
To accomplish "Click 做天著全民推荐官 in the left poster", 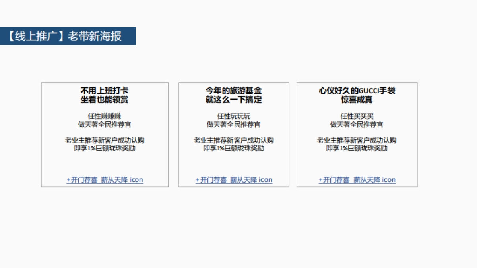I will point(105,124).
